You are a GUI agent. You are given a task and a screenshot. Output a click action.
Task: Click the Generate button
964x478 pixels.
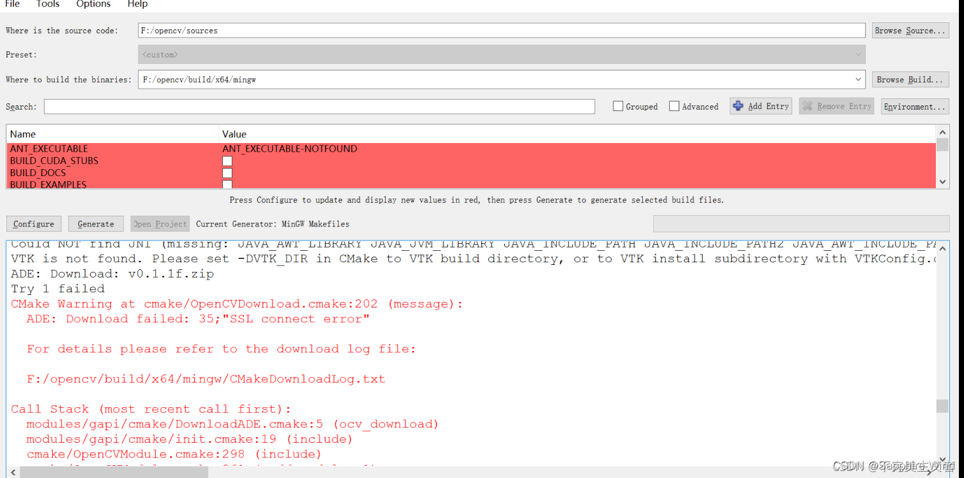click(96, 224)
